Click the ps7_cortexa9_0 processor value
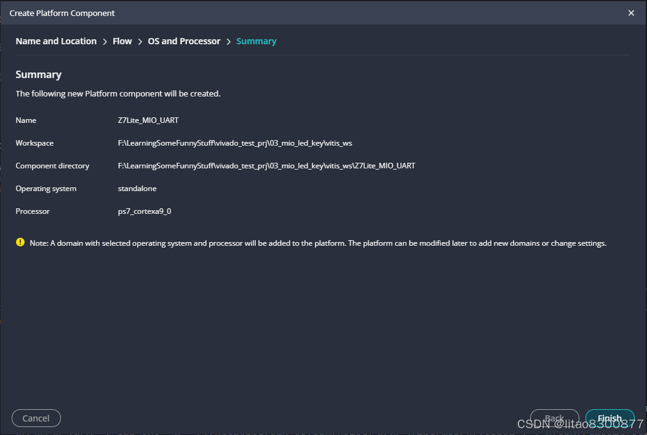Image resolution: width=647 pixels, height=435 pixels. pos(145,211)
